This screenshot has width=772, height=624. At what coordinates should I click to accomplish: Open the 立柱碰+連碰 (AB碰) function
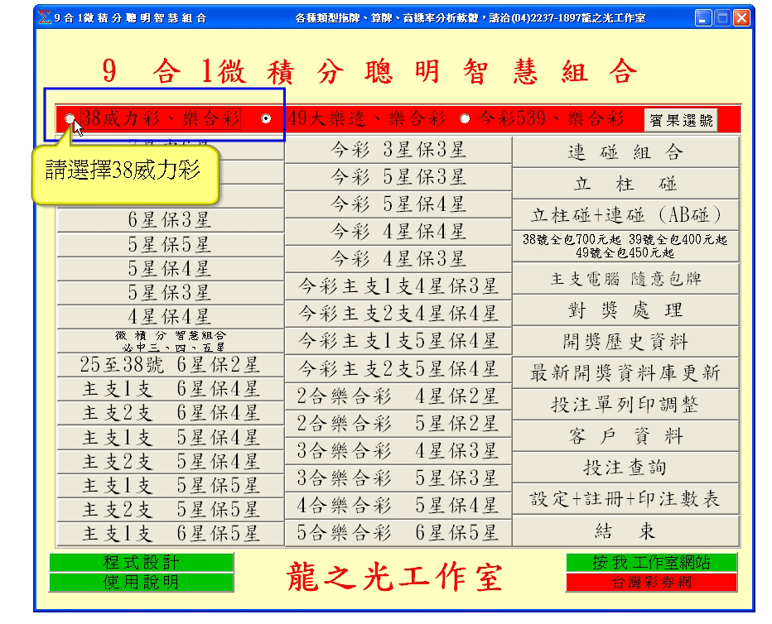(625, 215)
